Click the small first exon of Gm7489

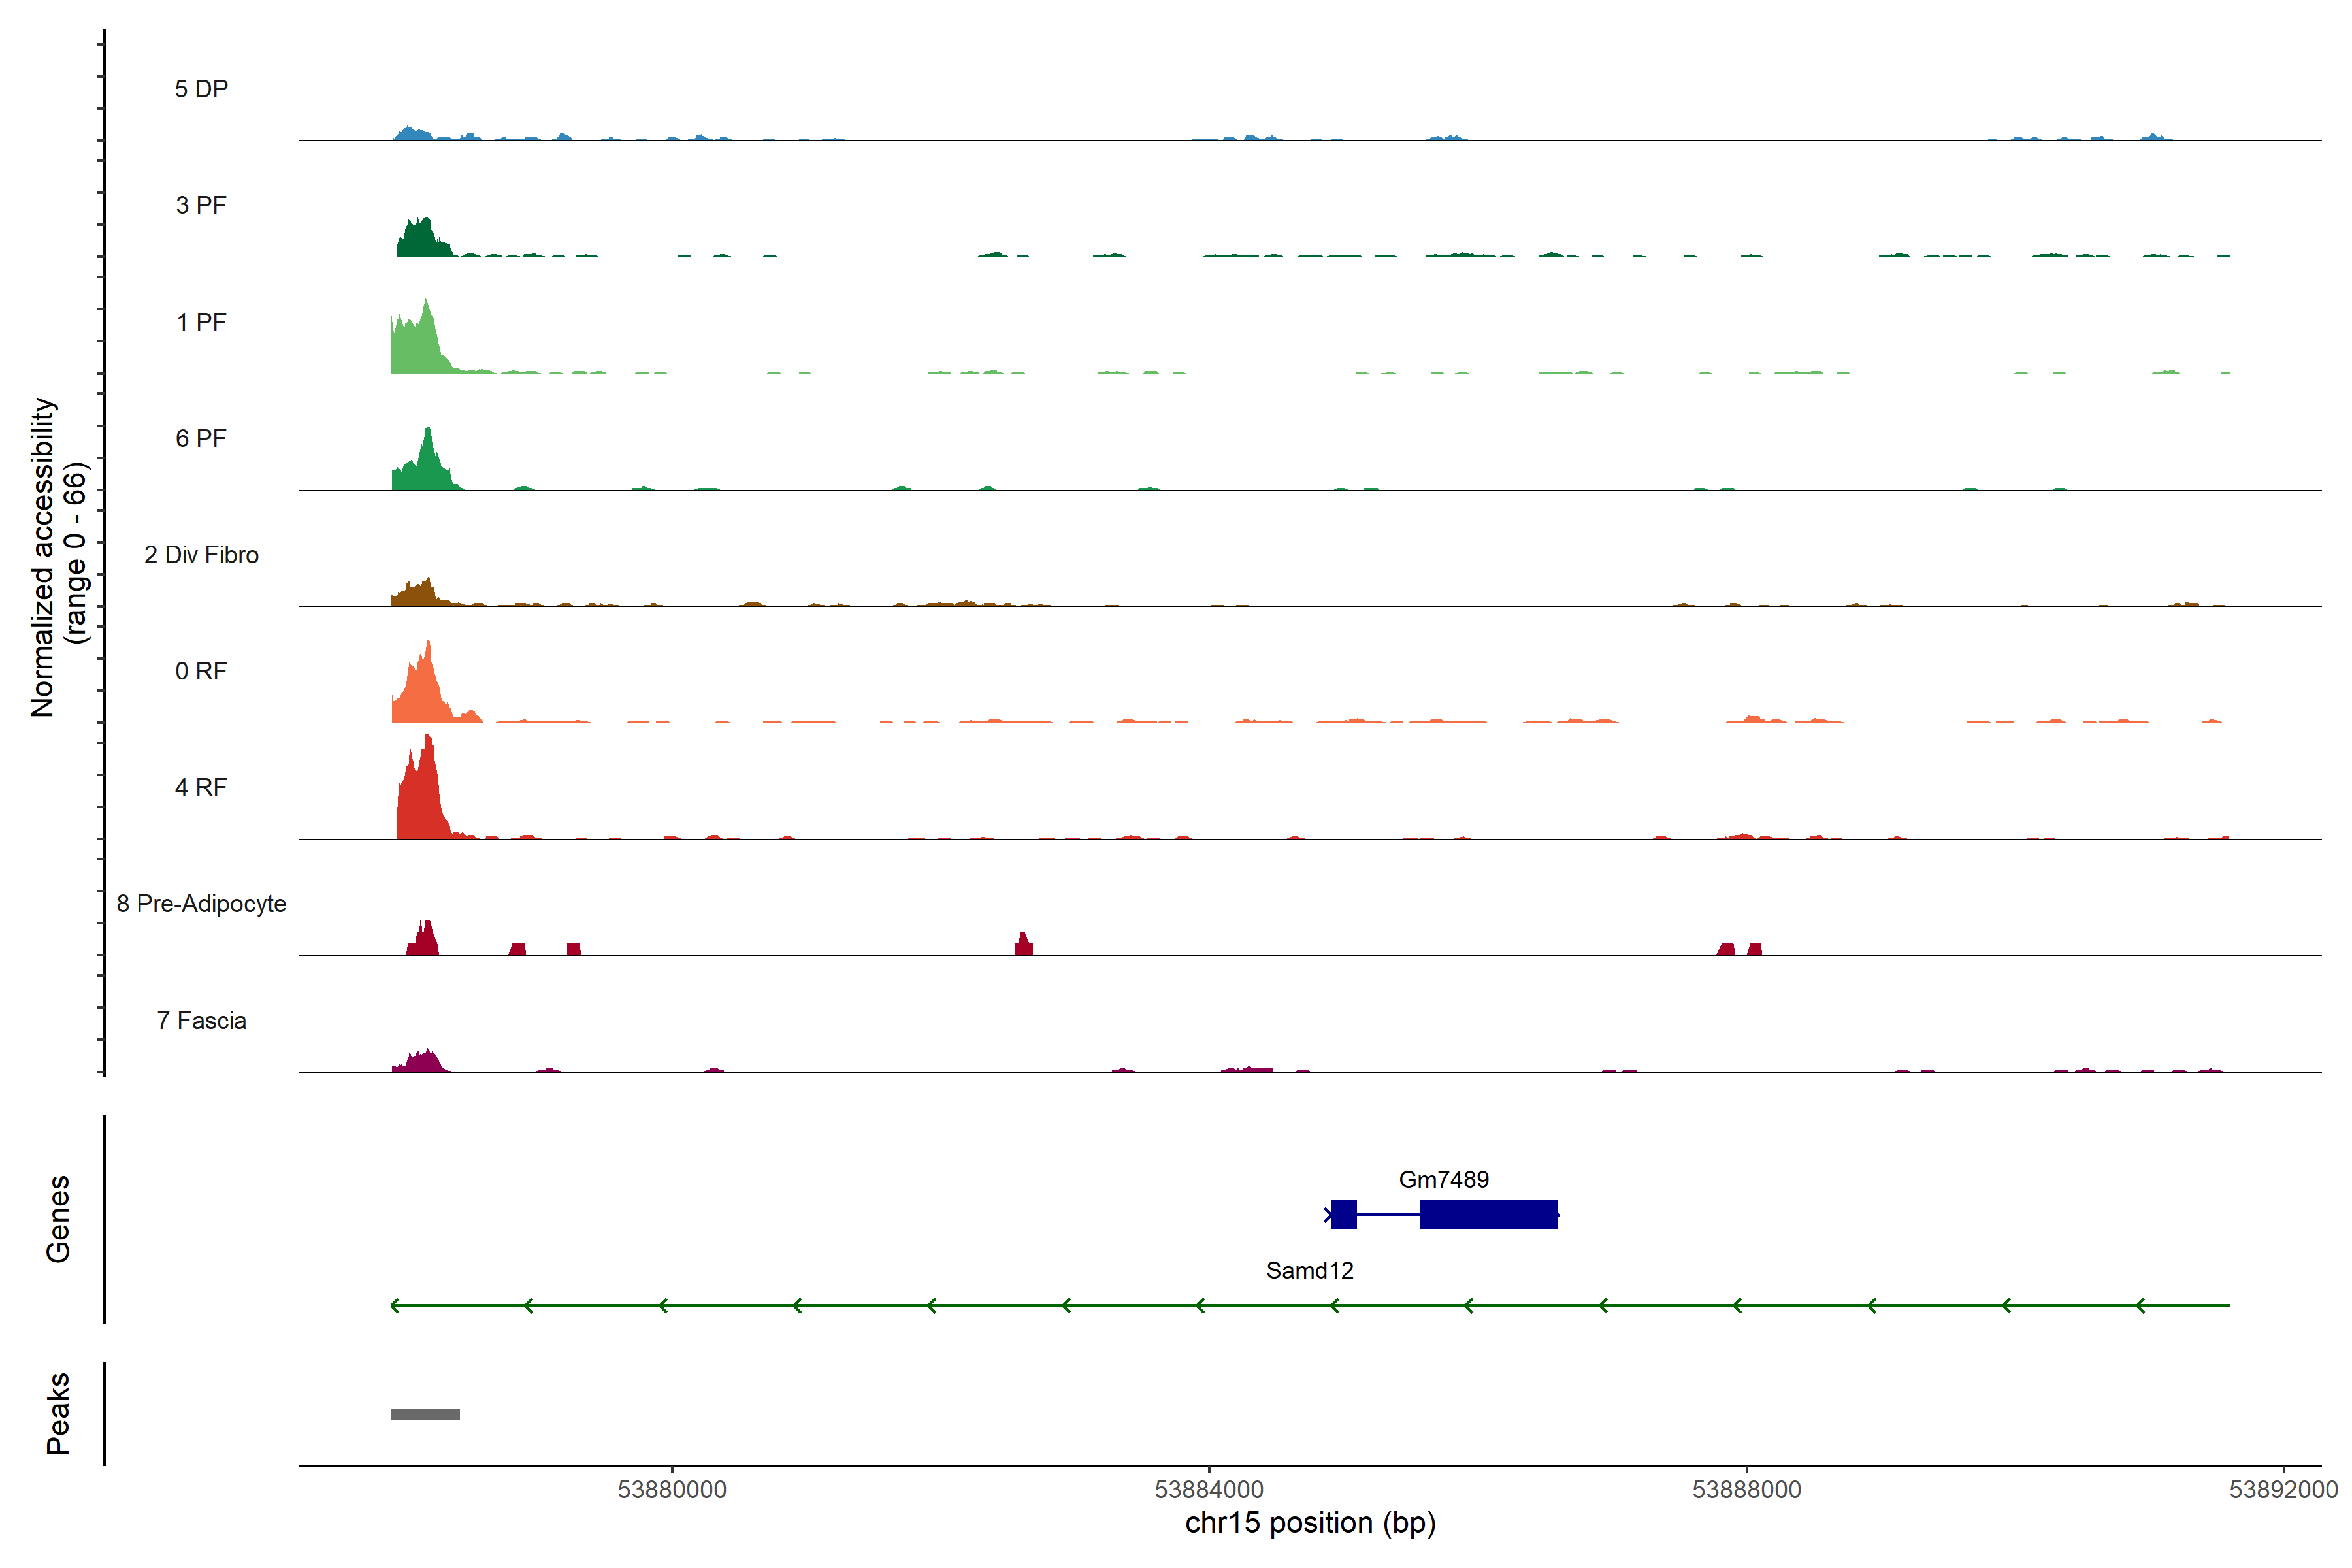pos(1344,1214)
